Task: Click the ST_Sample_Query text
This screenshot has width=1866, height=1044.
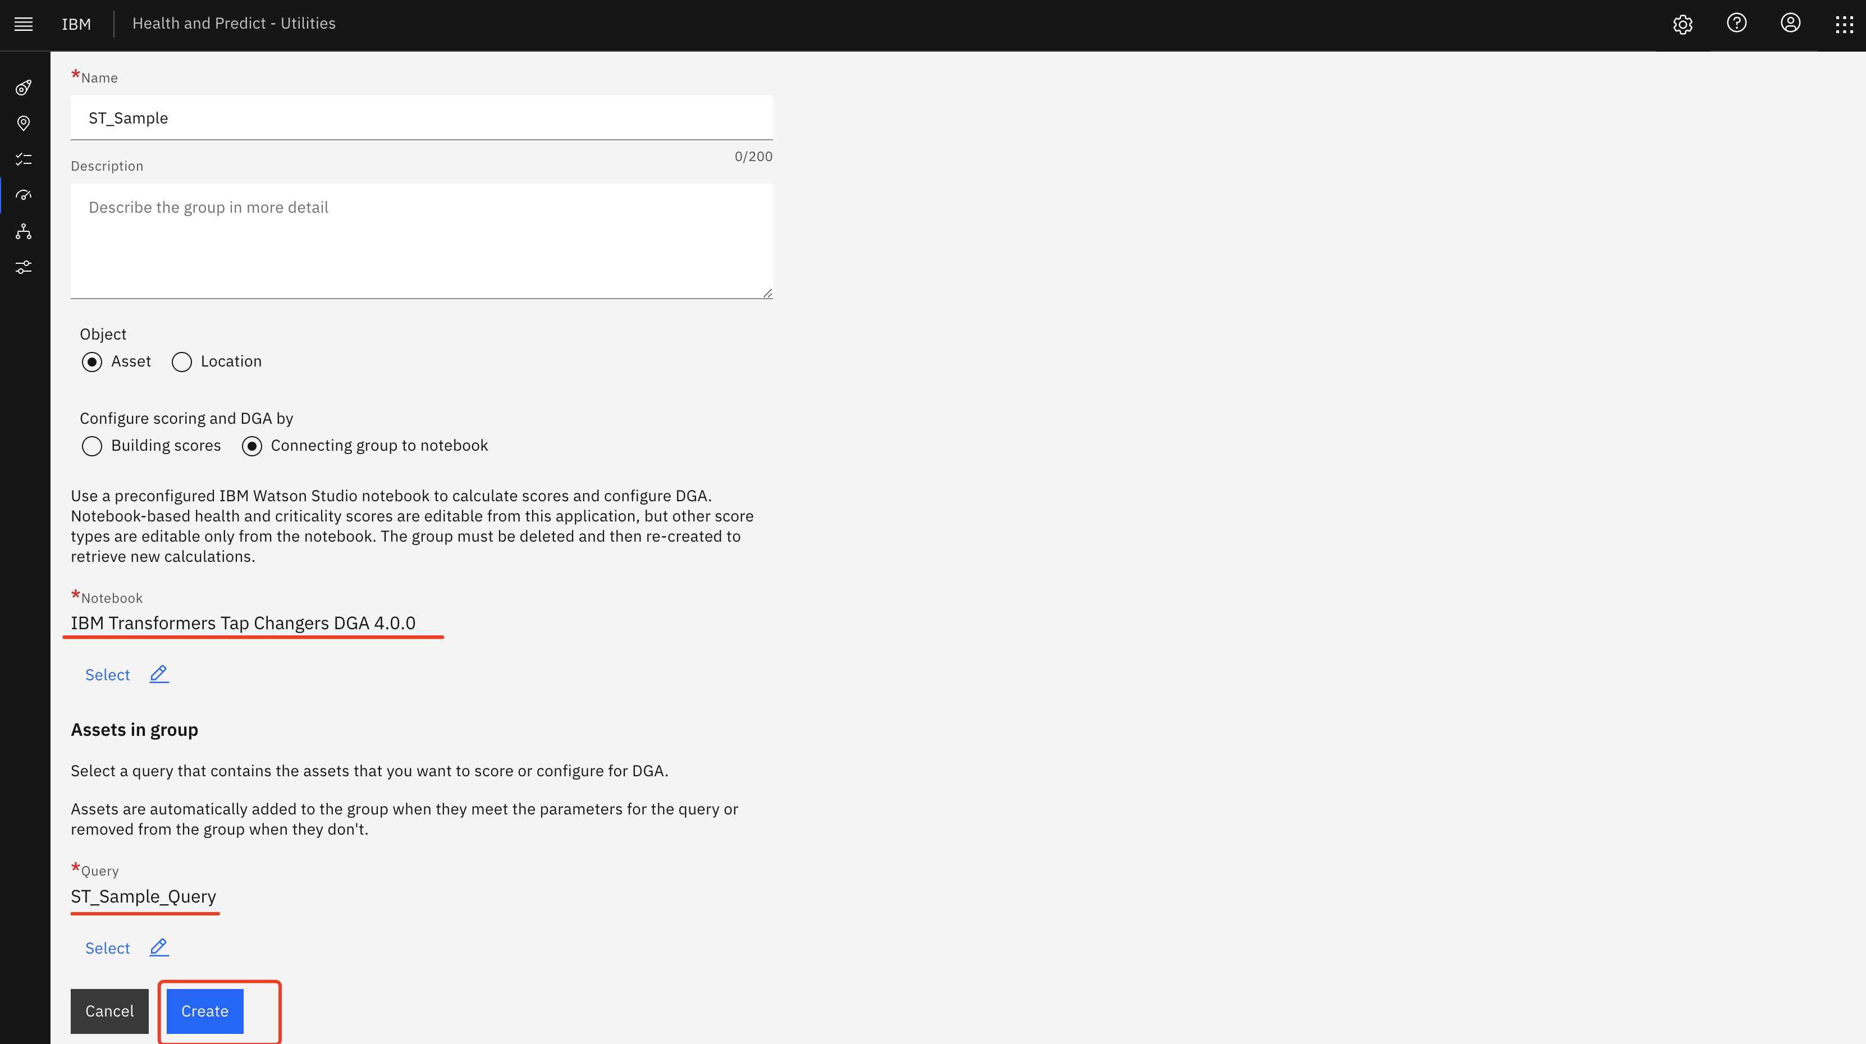Action: click(143, 896)
